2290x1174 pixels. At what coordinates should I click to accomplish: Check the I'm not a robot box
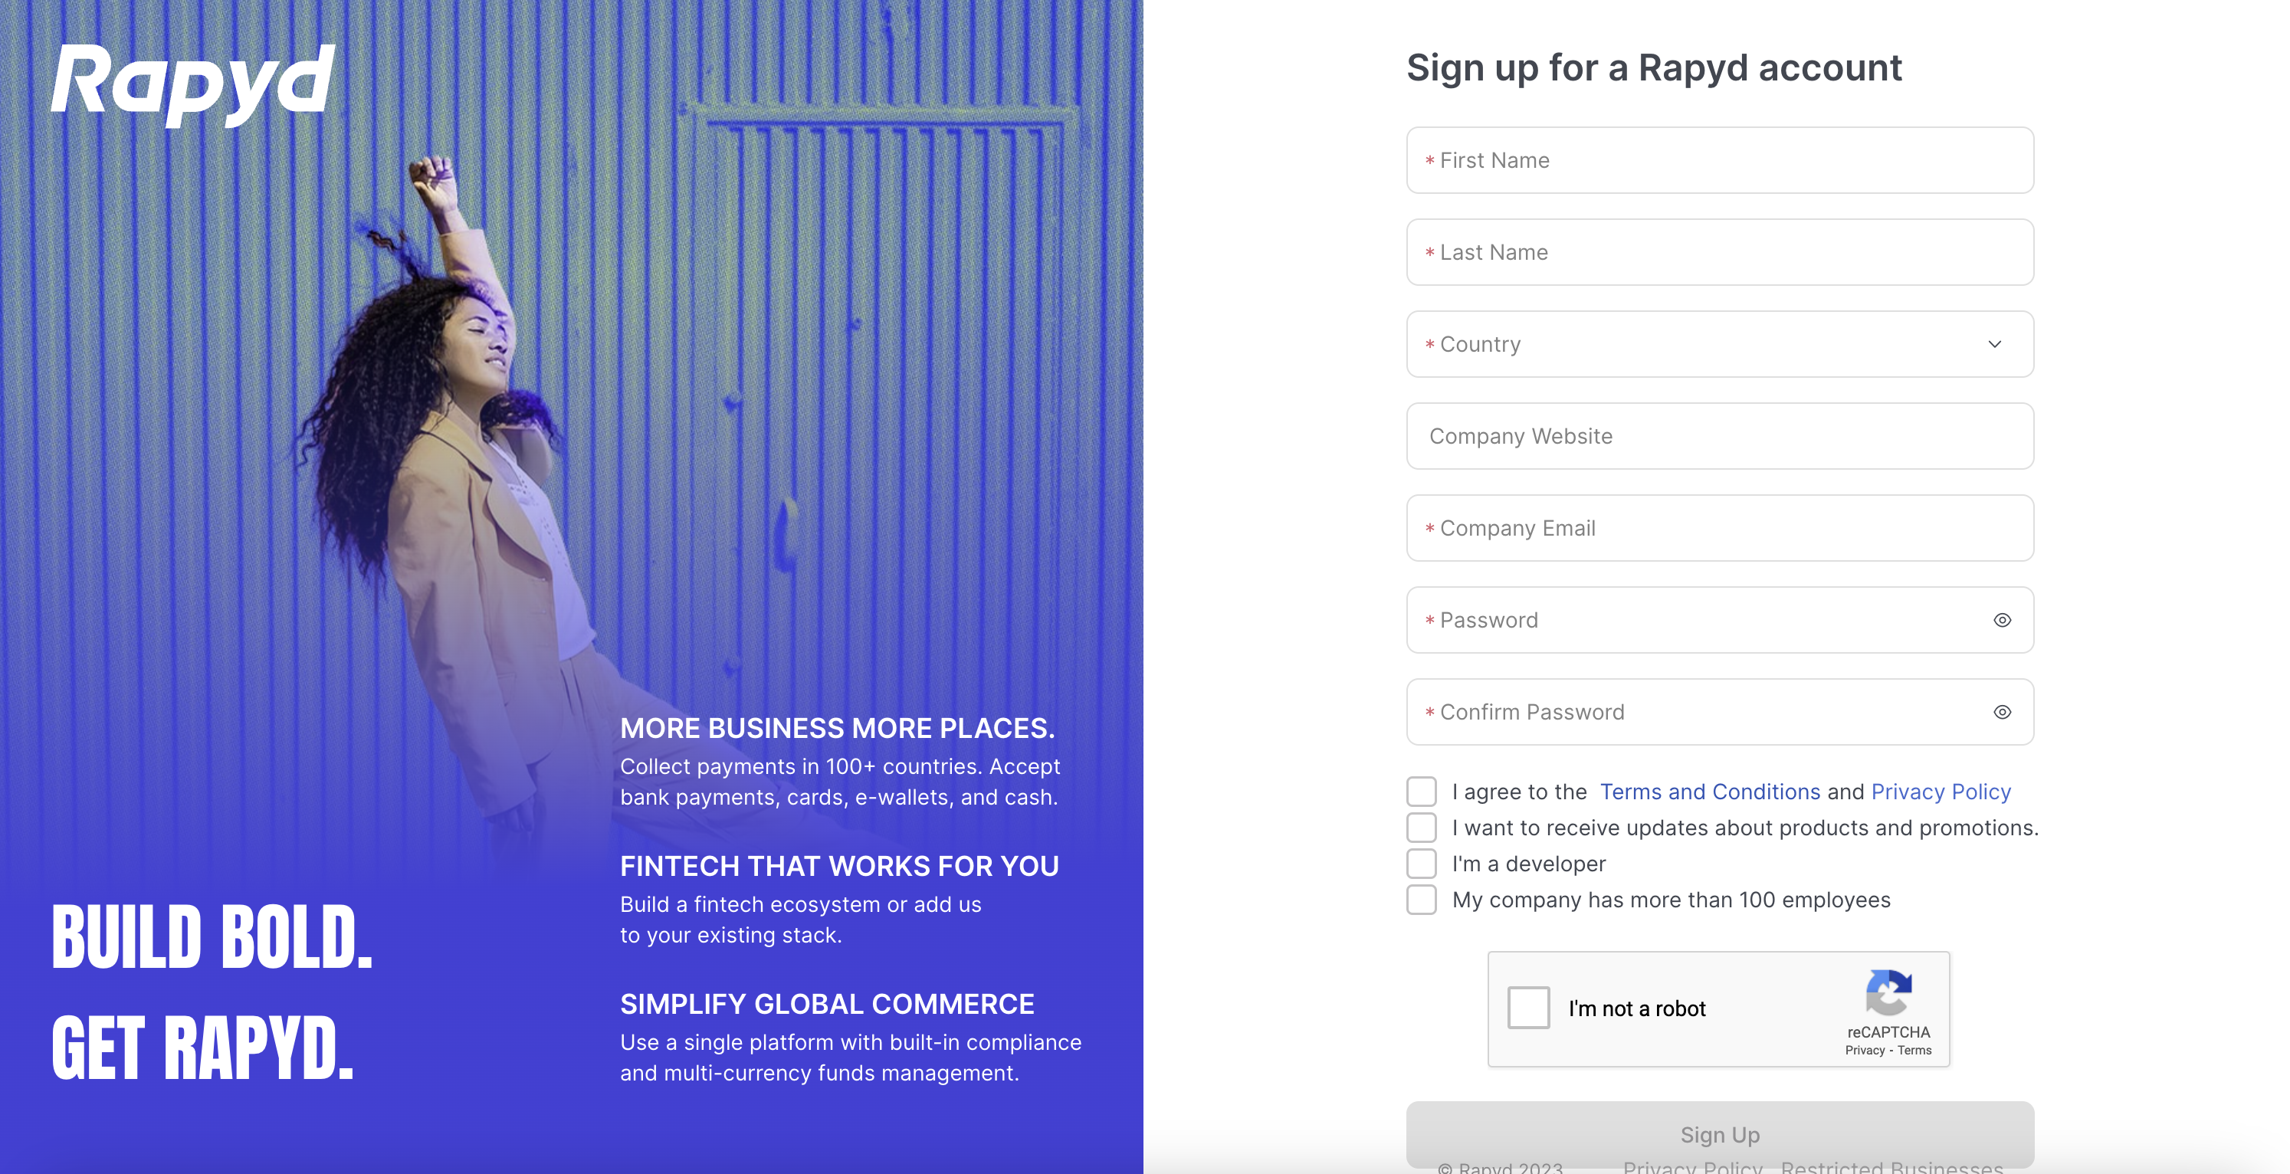[x=1527, y=1008]
